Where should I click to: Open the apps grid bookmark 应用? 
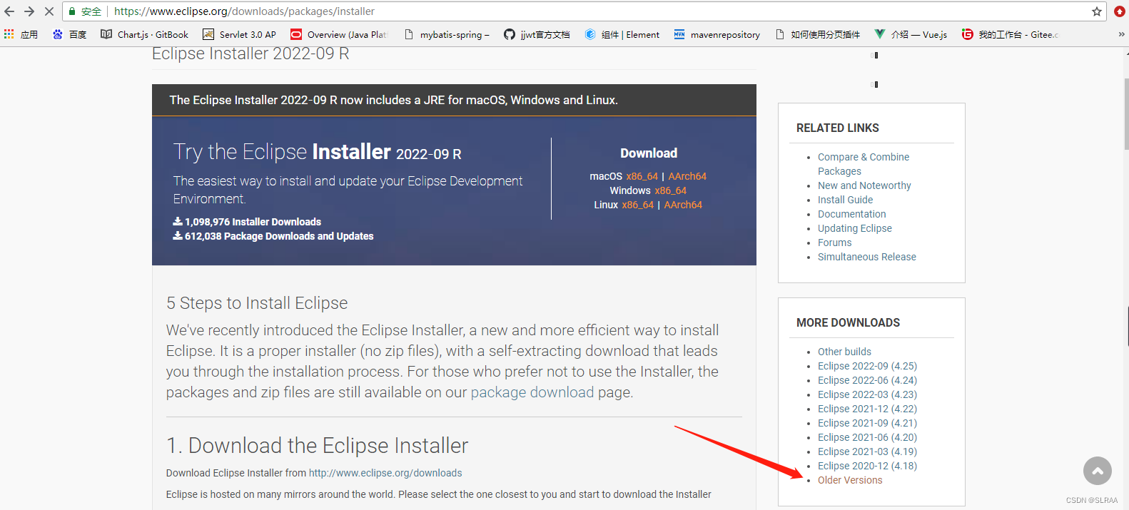tap(21, 34)
